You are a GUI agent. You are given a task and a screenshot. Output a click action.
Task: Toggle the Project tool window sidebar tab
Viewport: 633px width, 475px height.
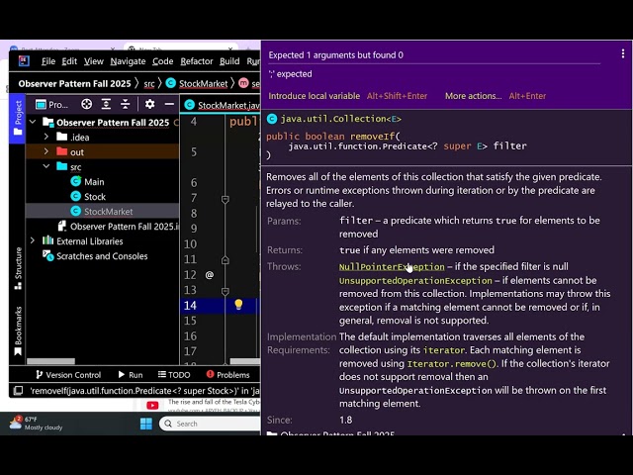(18, 118)
